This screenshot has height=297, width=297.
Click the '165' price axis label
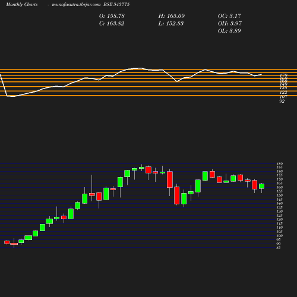pos(280,184)
